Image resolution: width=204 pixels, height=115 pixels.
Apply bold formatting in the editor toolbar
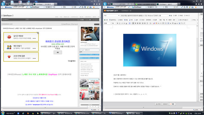(117, 23)
